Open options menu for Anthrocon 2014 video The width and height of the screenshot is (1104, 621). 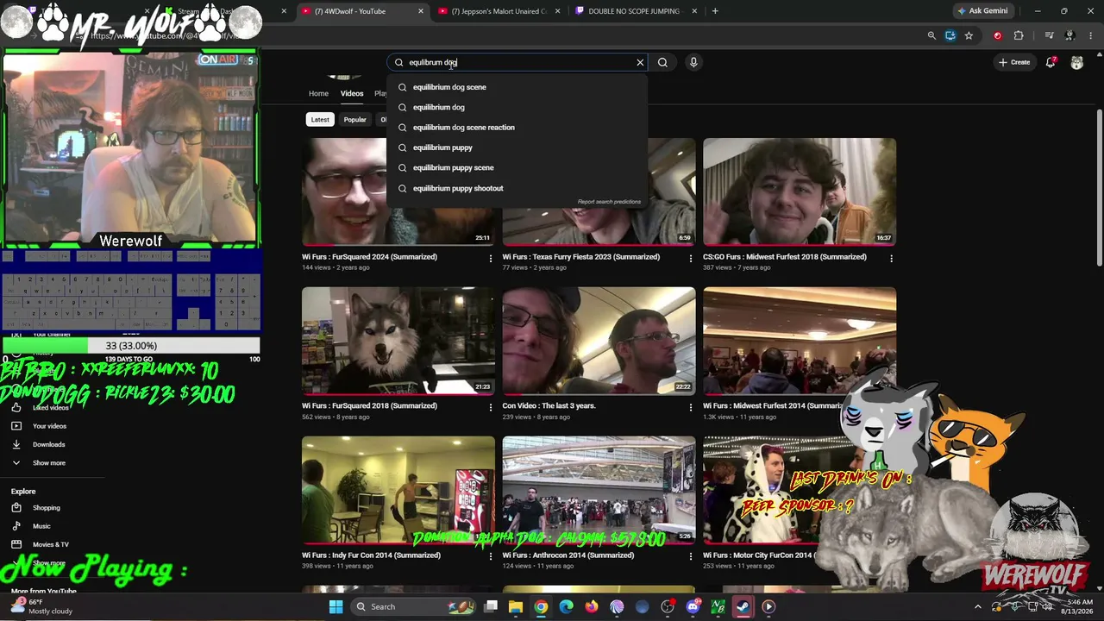pos(690,556)
